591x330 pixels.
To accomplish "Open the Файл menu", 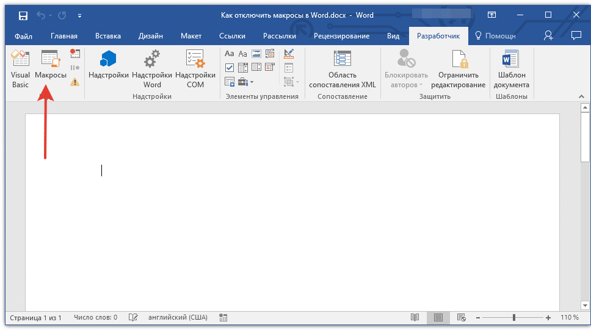I will [23, 36].
